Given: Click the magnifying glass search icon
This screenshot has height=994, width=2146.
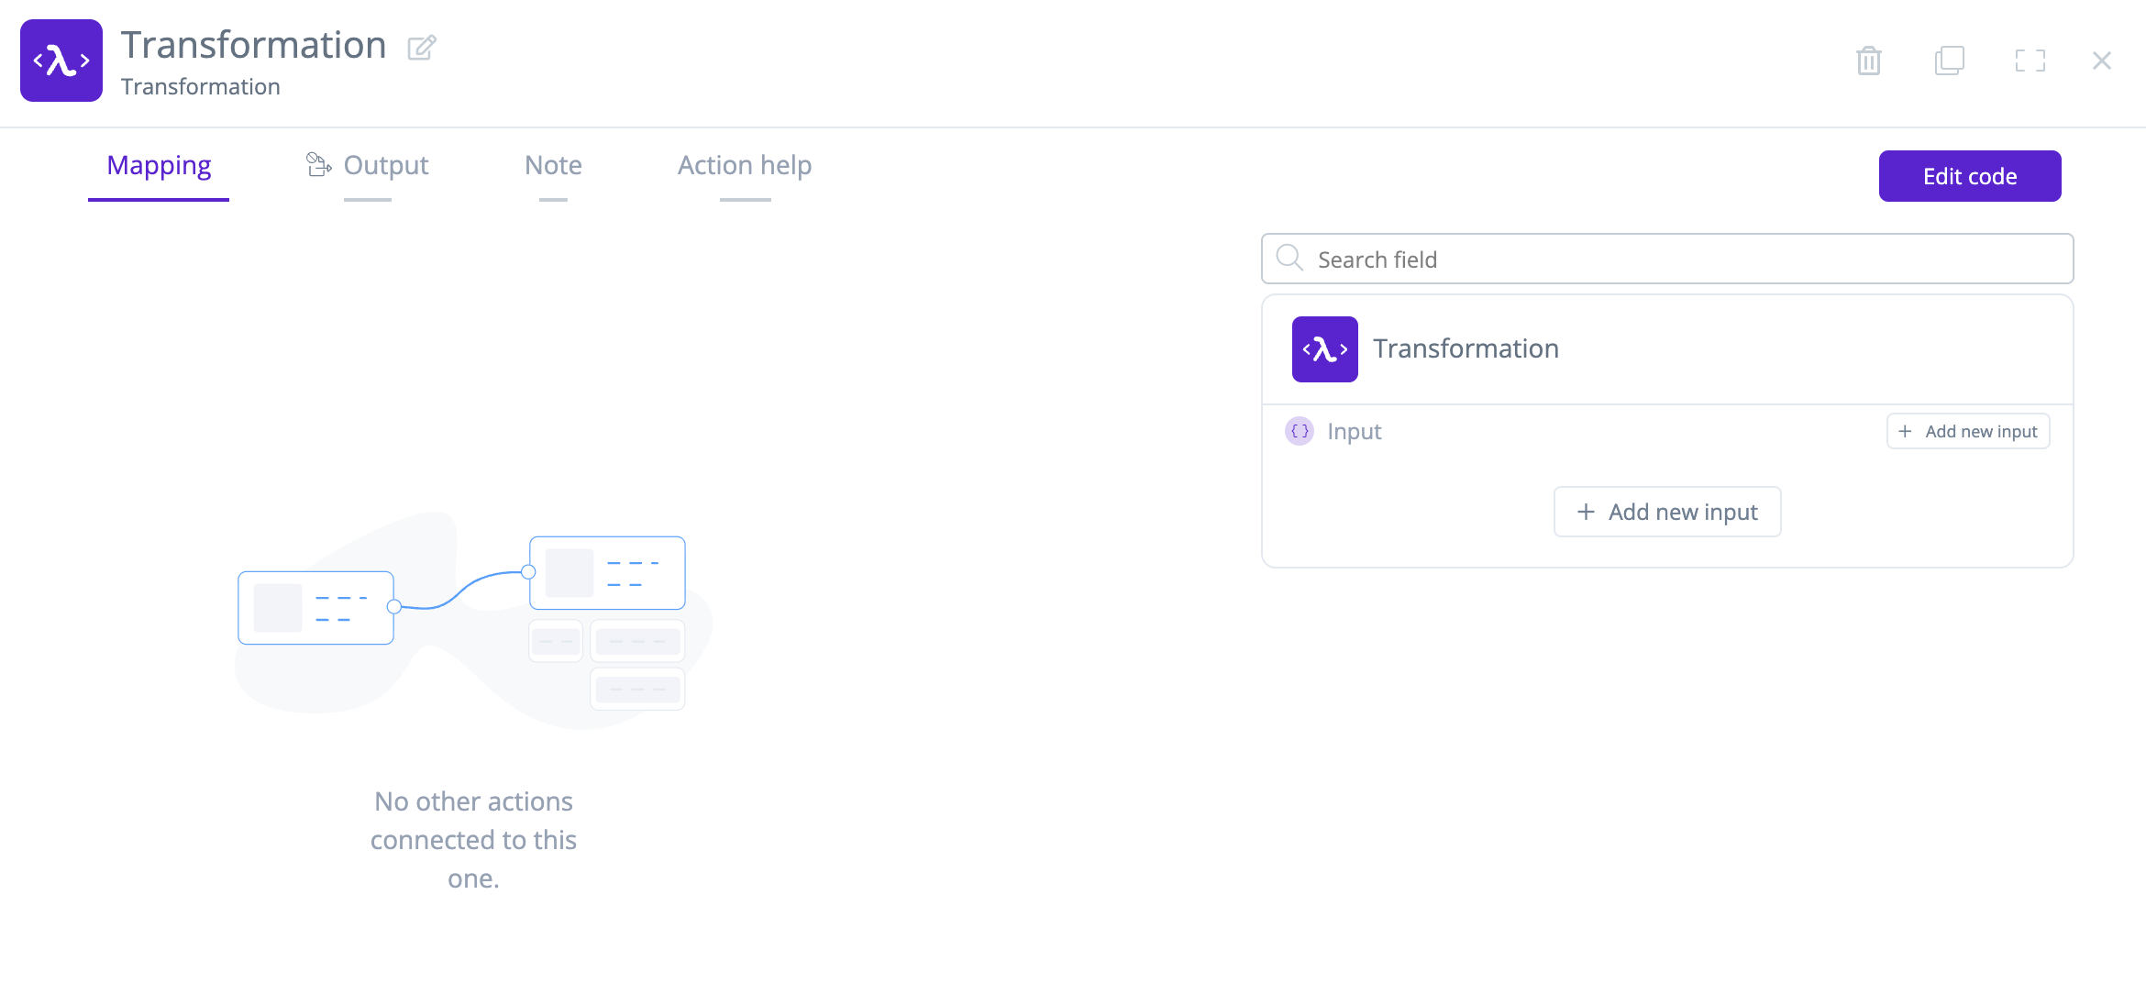Looking at the screenshot, I should click(1289, 259).
